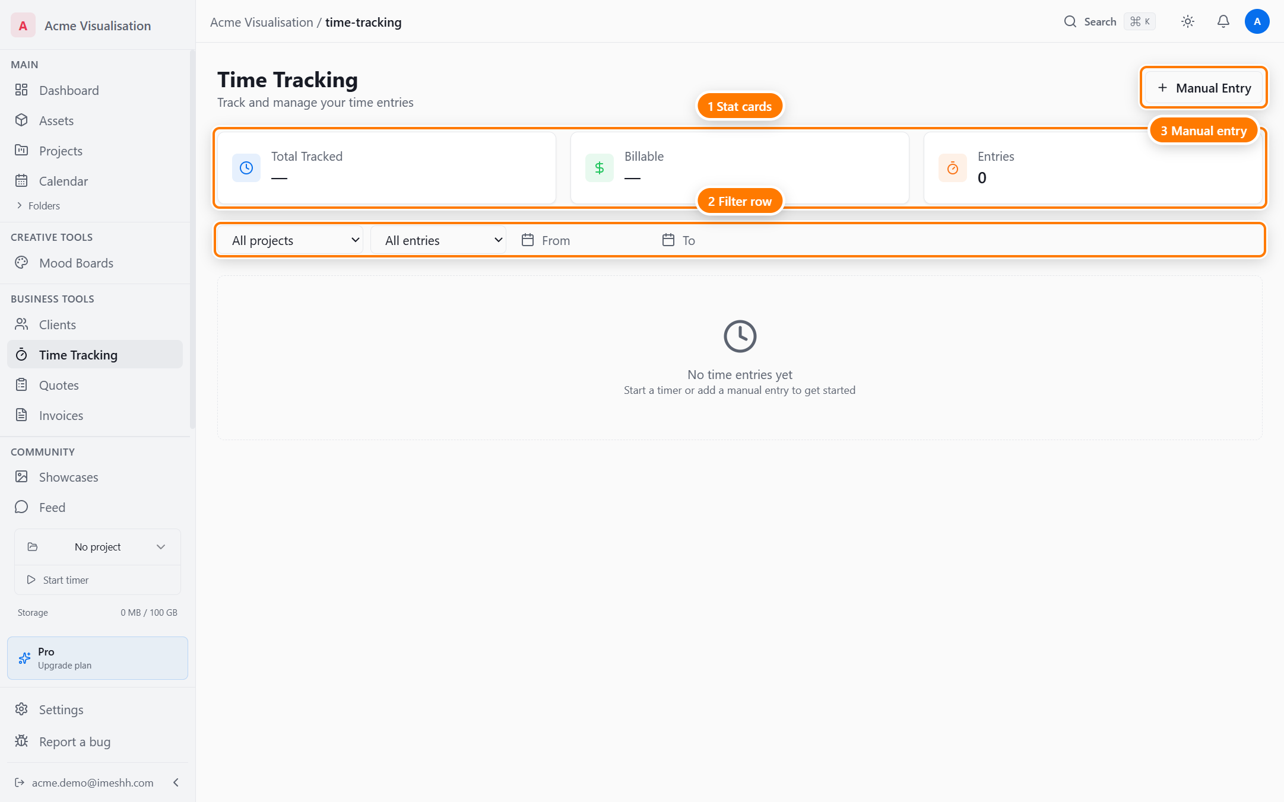
Task: Open the Mood Boards menu item
Action: [x=95, y=263]
